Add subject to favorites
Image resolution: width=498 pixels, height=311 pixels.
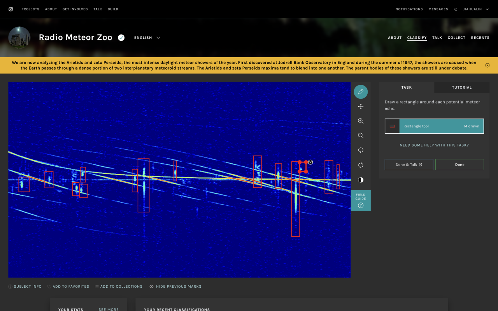coord(68,287)
